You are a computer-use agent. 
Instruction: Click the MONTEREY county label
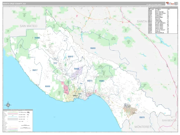click(143, 127)
